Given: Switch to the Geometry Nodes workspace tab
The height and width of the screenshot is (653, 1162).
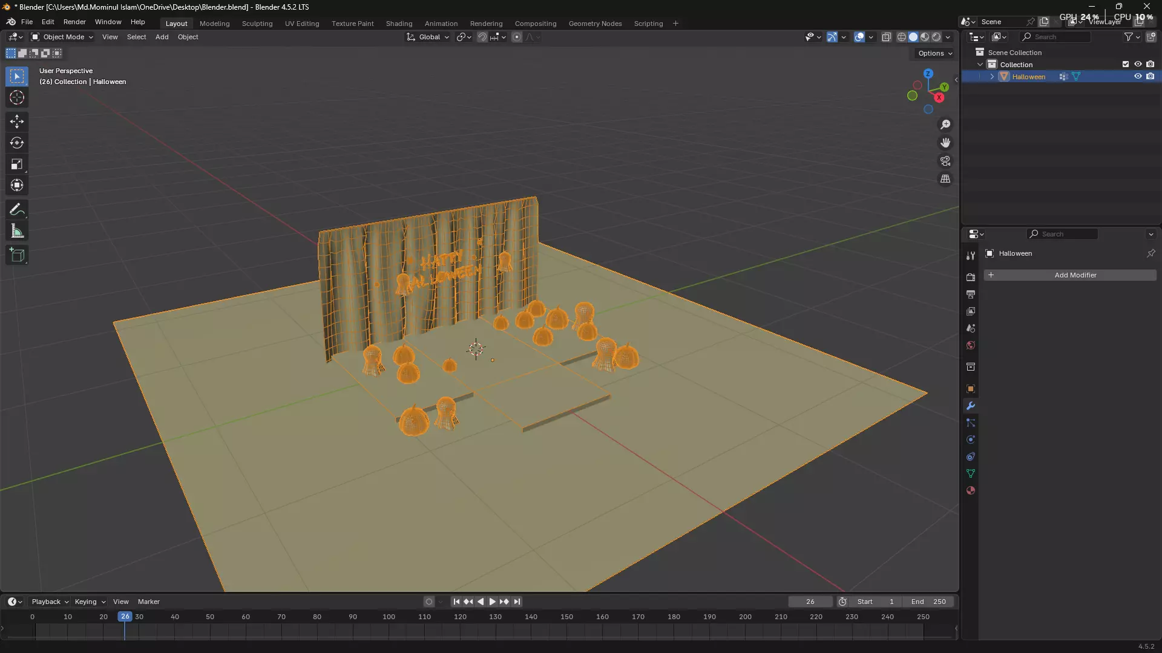Looking at the screenshot, I should [595, 24].
